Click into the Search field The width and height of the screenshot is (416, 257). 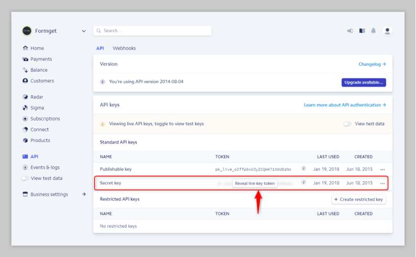click(x=152, y=31)
